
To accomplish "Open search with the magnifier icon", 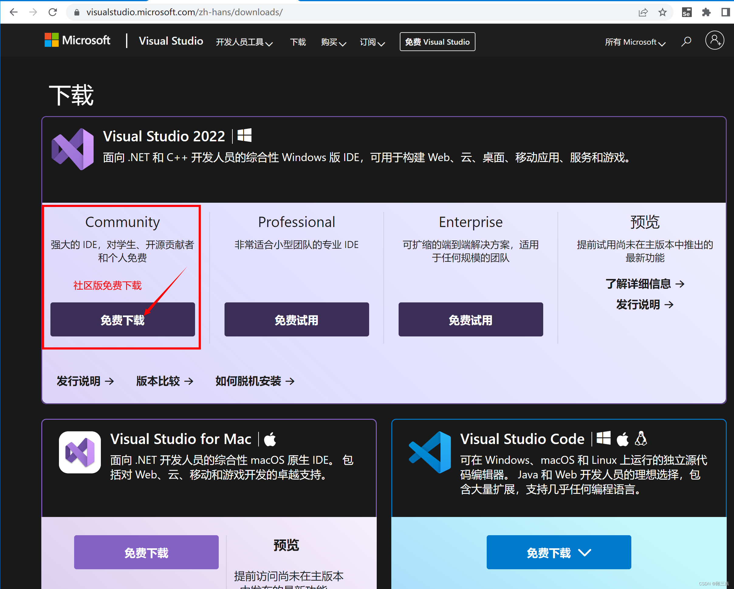I will point(686,41).
